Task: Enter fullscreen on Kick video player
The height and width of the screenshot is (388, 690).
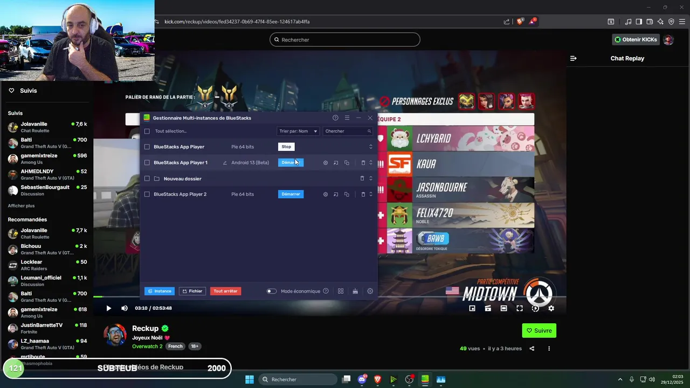Action: (520, 308)
